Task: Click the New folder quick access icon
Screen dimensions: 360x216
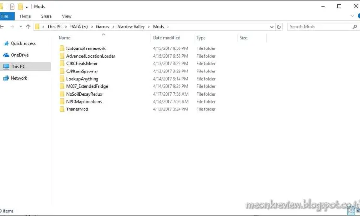Action: (x=21, y=6)
